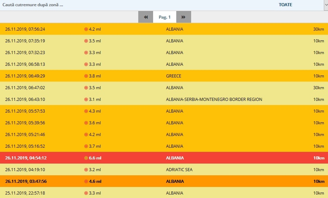This screenshot has width=328, height=198.
Task: Click the TOATE selected value
Action: pos(285,5)
